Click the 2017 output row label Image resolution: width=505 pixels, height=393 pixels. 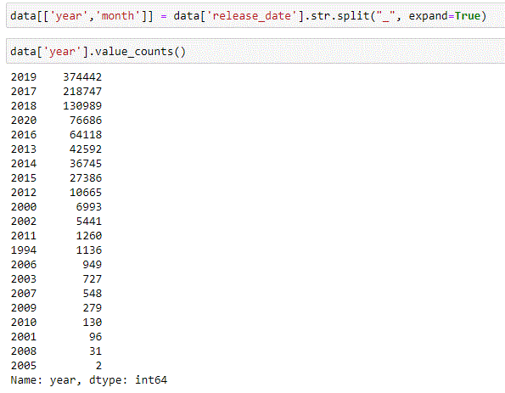[24, 92]
